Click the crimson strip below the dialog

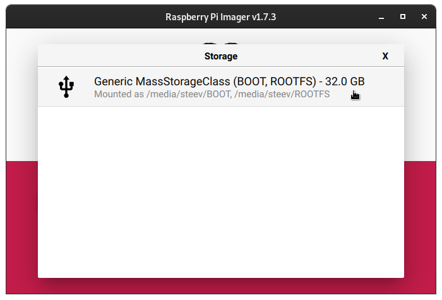pos(221,285)
